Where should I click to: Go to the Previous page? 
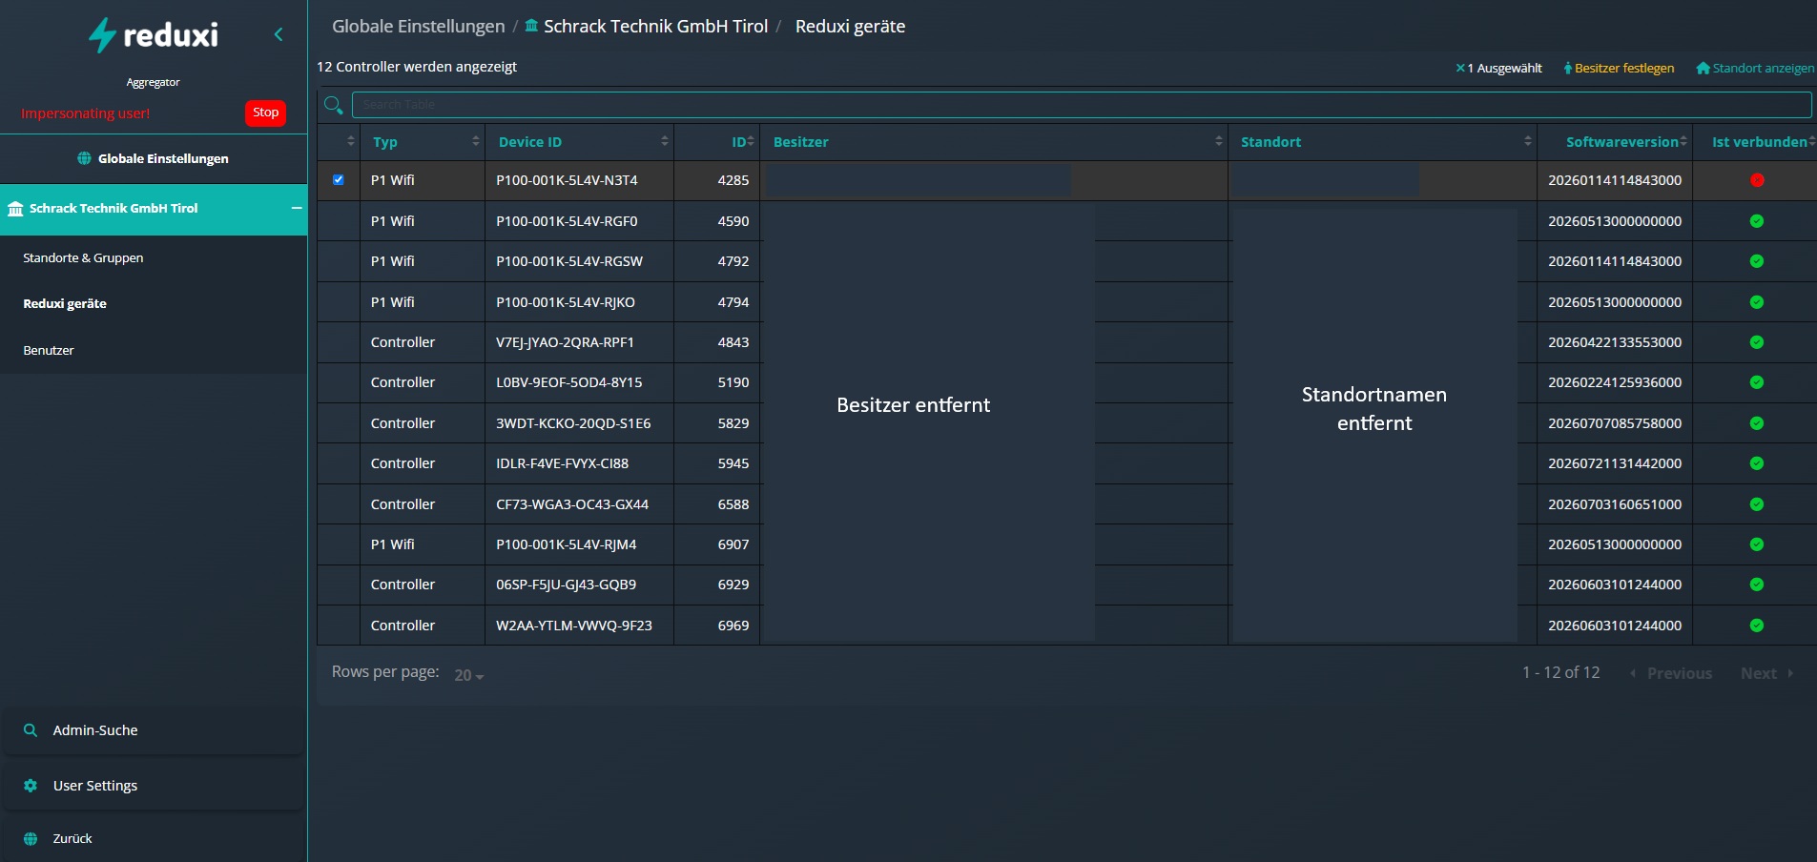pos(1671,673)
